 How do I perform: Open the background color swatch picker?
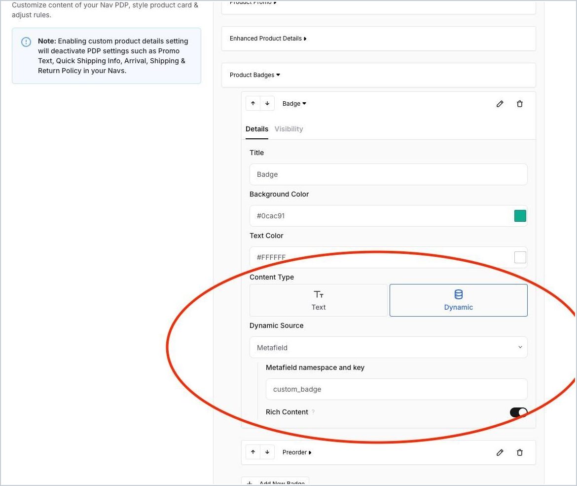[x=520, y=216]
